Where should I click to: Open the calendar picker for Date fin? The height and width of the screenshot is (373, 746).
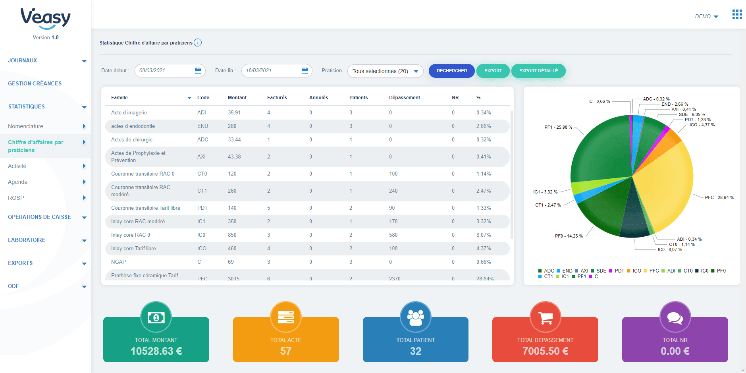[305, 71]
